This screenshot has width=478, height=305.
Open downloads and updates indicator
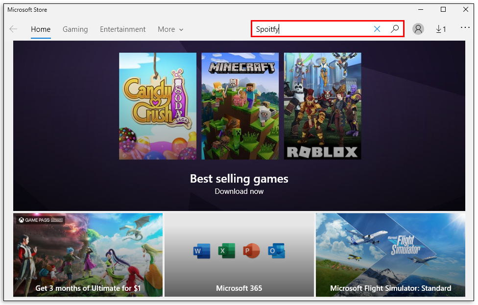[x=441, y=29]
